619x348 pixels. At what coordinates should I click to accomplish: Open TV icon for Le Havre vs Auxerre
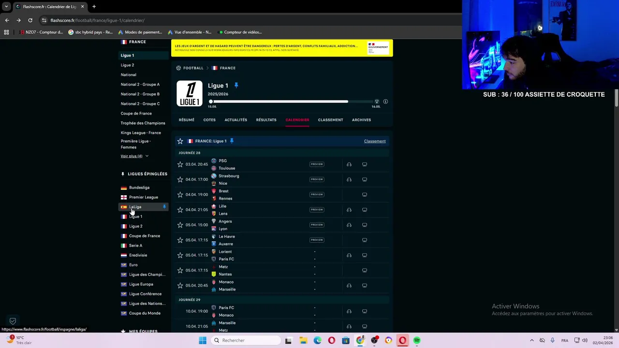point(365,240)
